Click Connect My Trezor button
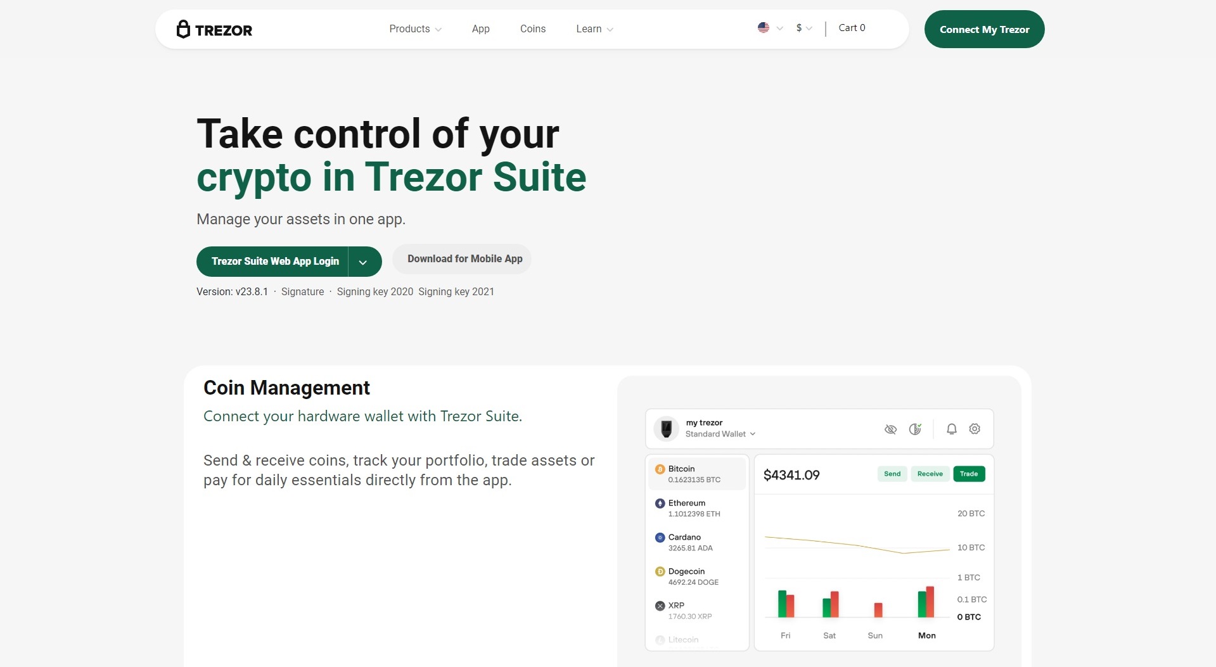Image resolution: width=1216 pixels, height=667 pixels. tap(984, 29)
